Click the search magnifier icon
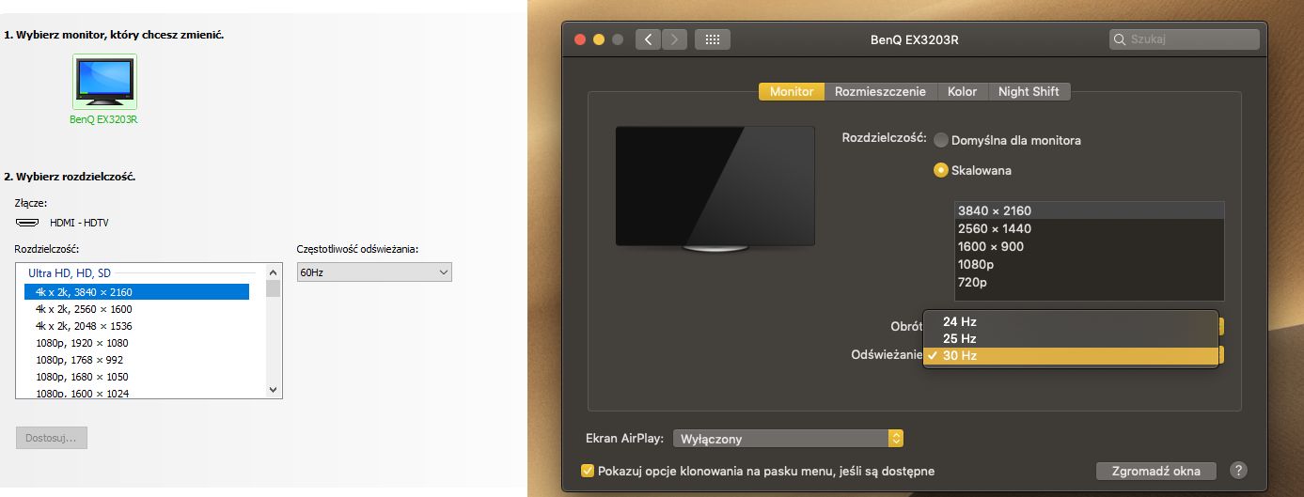 pyautogui.click(x=1120, y=39)
